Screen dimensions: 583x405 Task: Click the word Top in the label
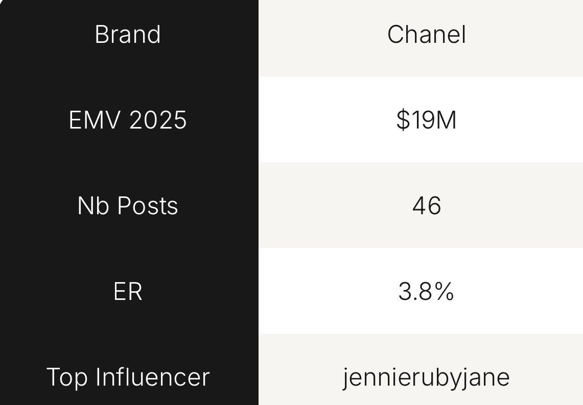pyautogui.click(x=66, y=378)
